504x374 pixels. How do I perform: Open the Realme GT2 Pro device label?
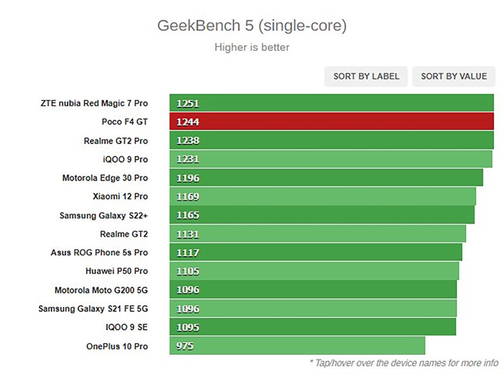tap(115, 140)
